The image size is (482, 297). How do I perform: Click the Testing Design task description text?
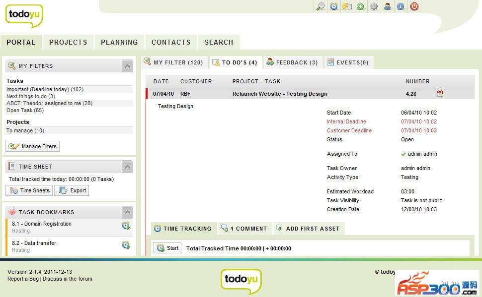click(x=175, y=107)
